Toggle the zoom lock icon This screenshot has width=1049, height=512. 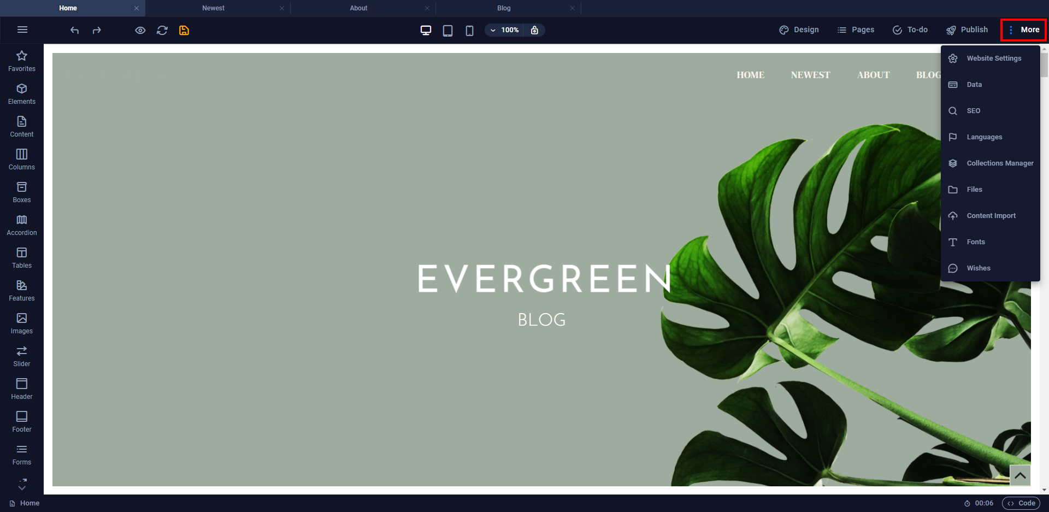click(x=534, y=30)
